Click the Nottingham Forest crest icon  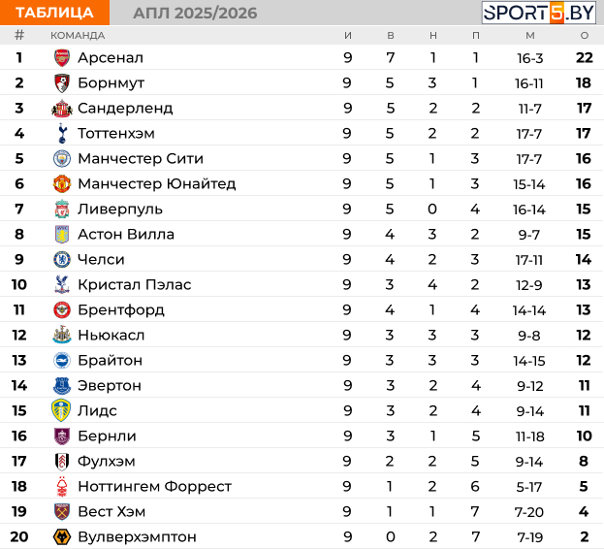(x=62, y=487)
